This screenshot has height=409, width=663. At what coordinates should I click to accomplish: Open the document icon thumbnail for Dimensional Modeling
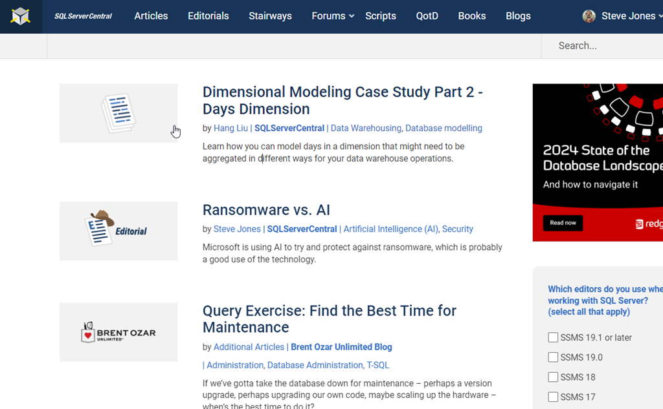pos(118,113)
